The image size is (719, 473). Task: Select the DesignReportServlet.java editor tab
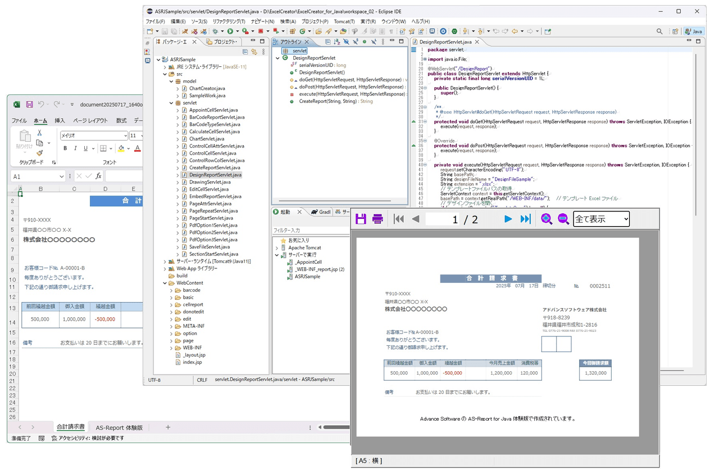click(x=445, y=42)
